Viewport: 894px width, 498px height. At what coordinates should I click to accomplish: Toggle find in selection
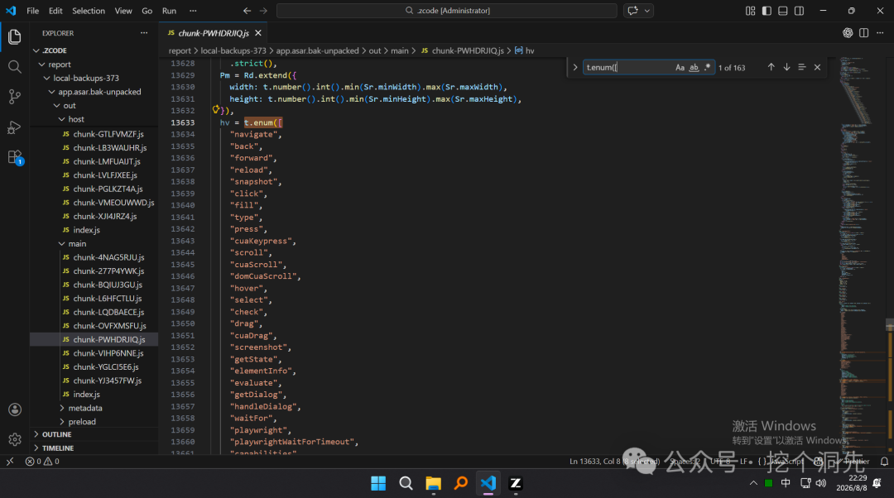[801, 67]
